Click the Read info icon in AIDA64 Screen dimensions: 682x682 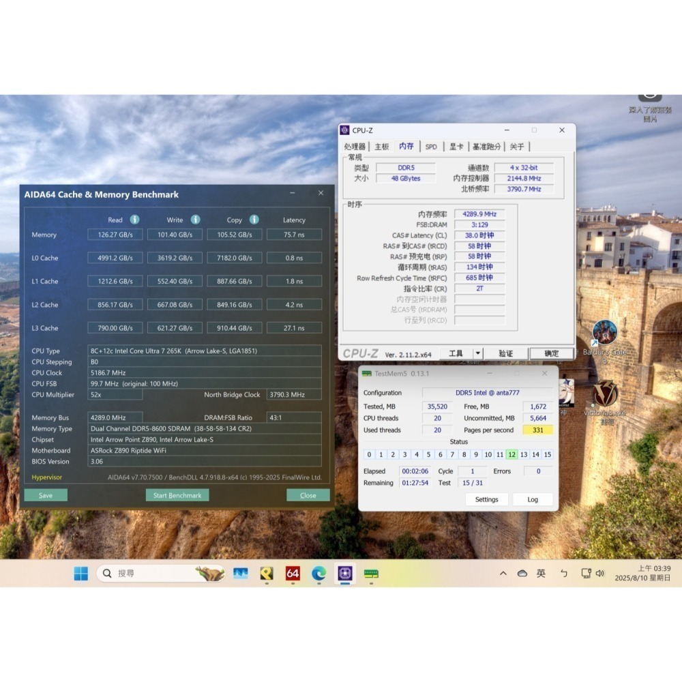[x=135, y=220]
